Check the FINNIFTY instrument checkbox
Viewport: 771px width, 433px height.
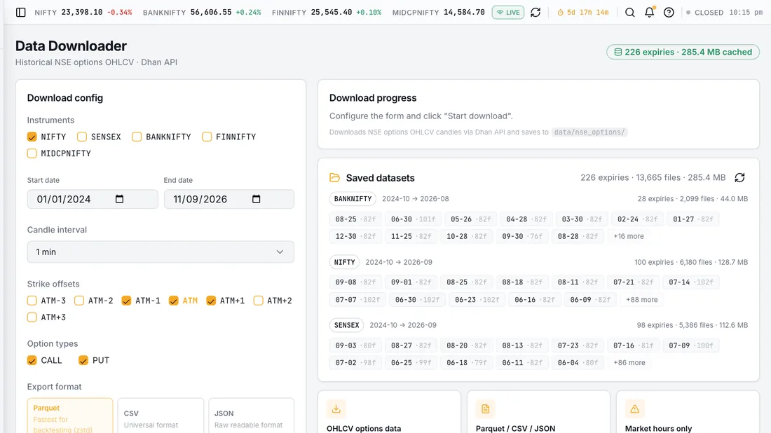pos(207,137)
